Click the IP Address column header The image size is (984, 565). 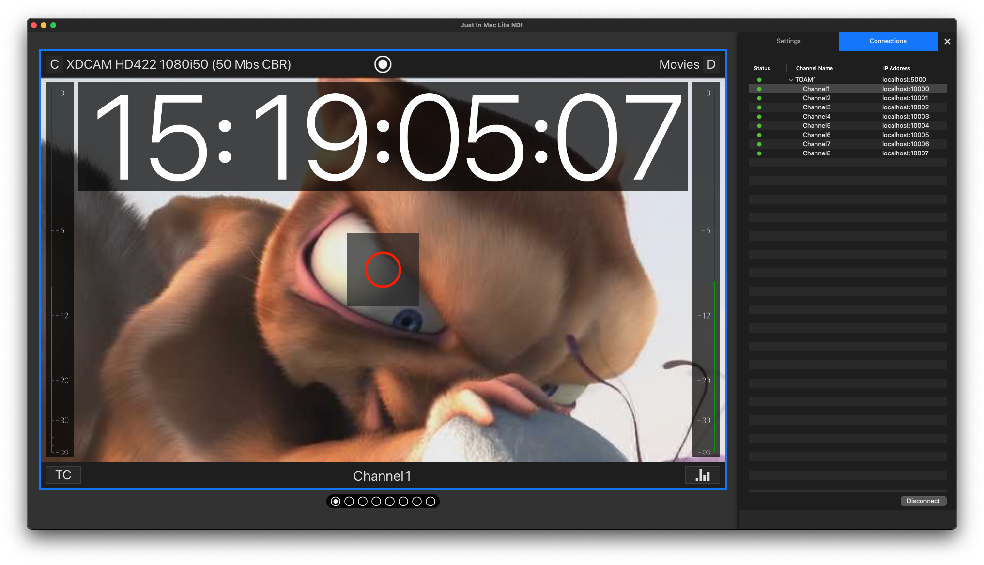(x=896, y=69)
